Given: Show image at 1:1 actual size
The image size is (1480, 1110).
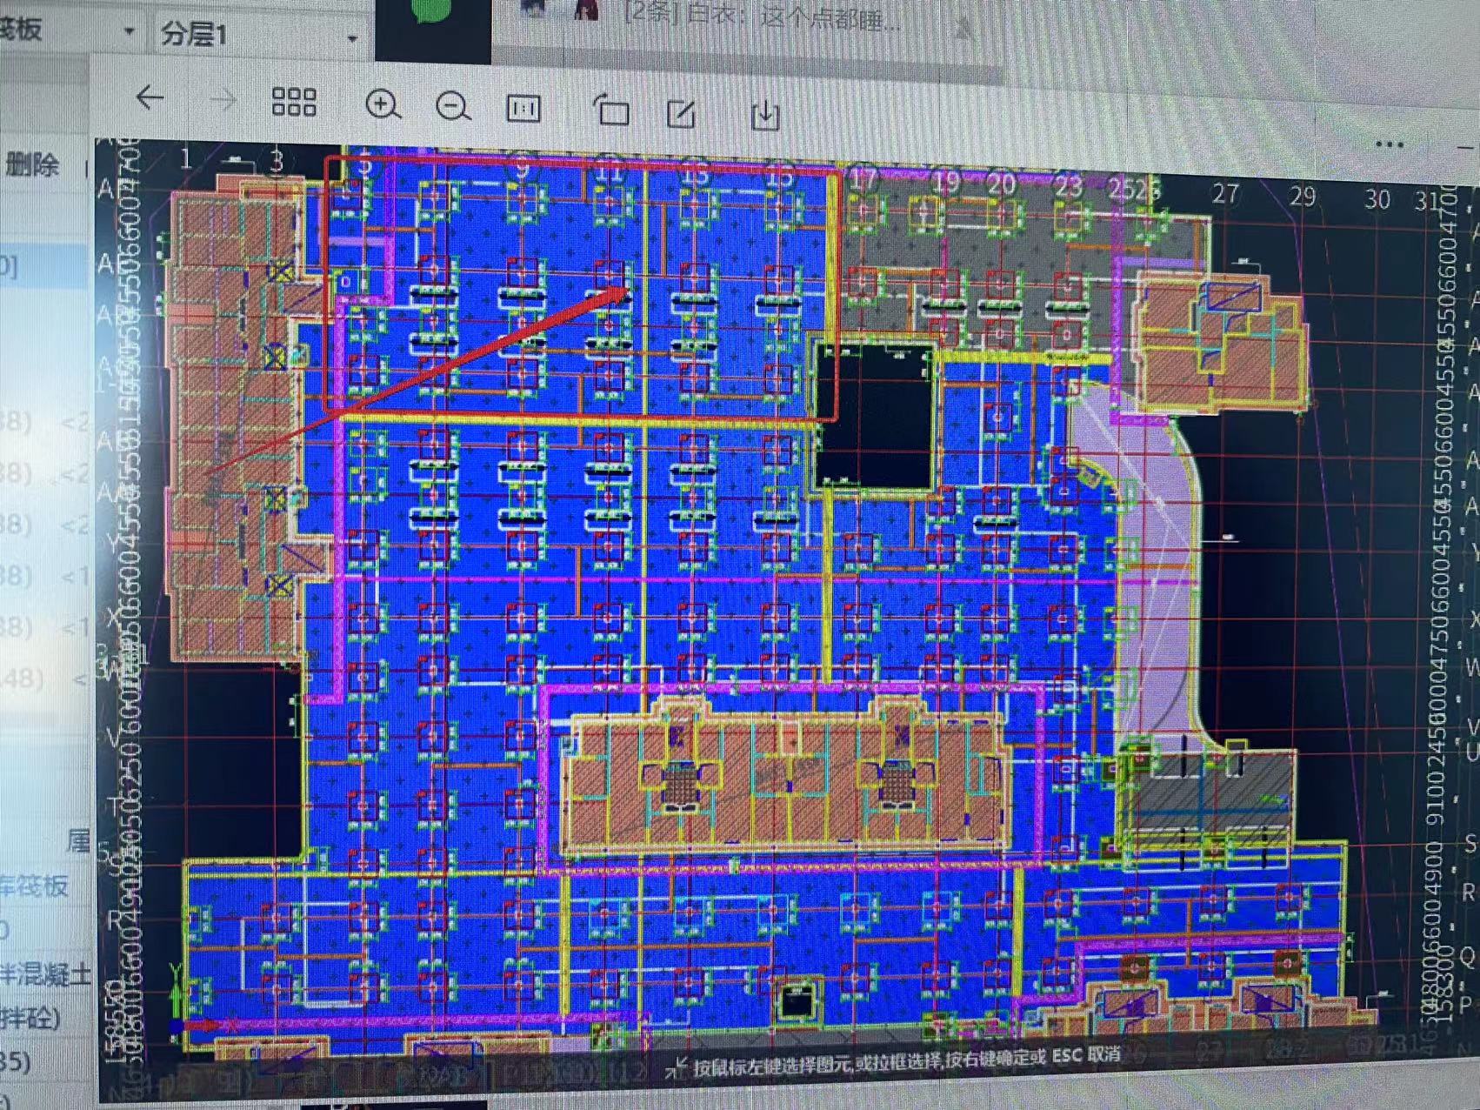Looking at the screenshot, I should point(523,109).
